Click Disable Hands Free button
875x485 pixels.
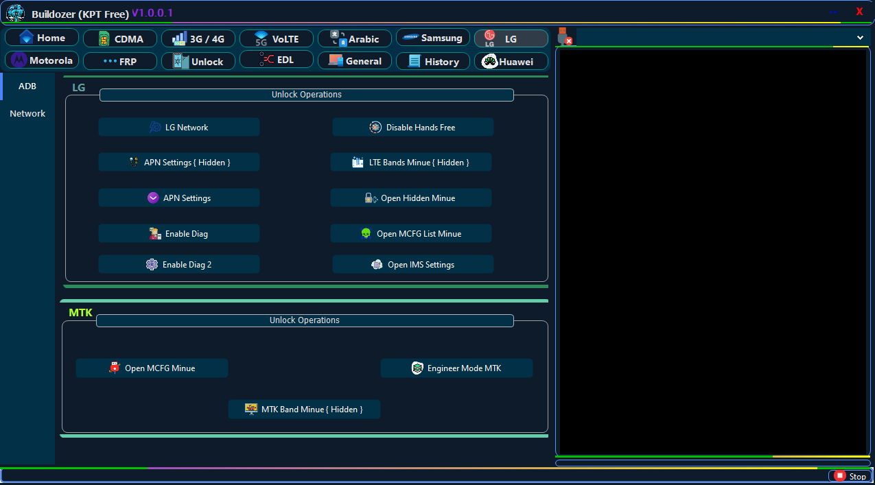[413, 128]
